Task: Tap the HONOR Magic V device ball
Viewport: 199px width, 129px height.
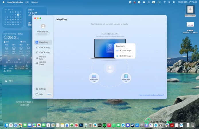Action: pos(126,78)
